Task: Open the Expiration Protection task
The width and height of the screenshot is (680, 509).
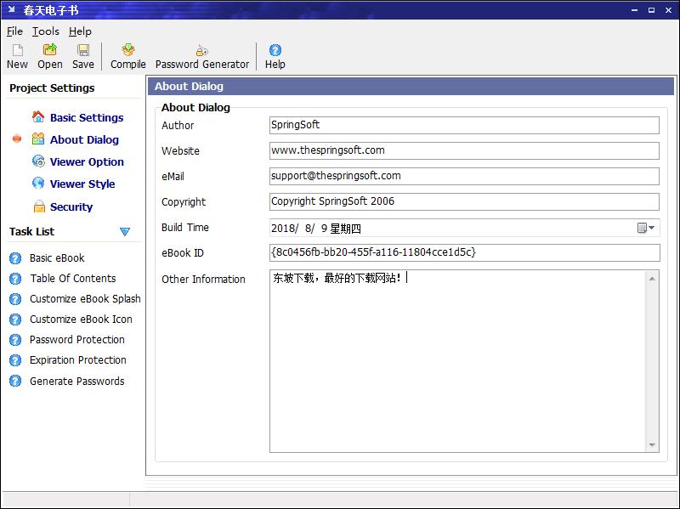Action: point(77,359)
